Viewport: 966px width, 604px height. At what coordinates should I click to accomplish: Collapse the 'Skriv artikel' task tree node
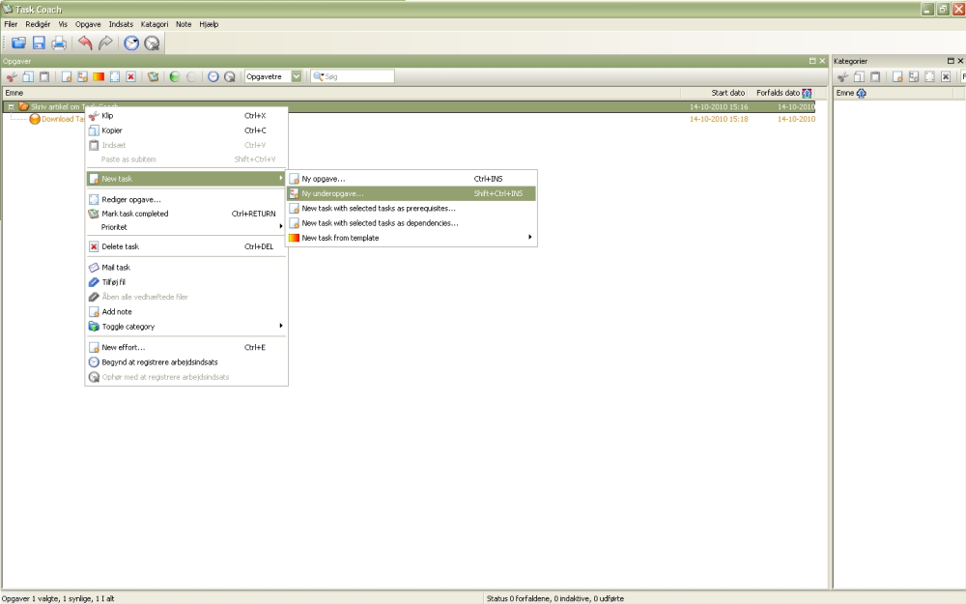[x=11, y=106]
